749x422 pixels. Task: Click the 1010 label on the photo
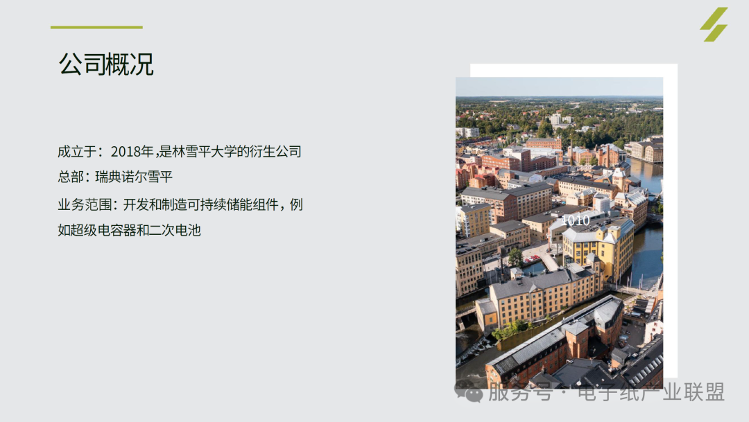click(x=575, y=220)
